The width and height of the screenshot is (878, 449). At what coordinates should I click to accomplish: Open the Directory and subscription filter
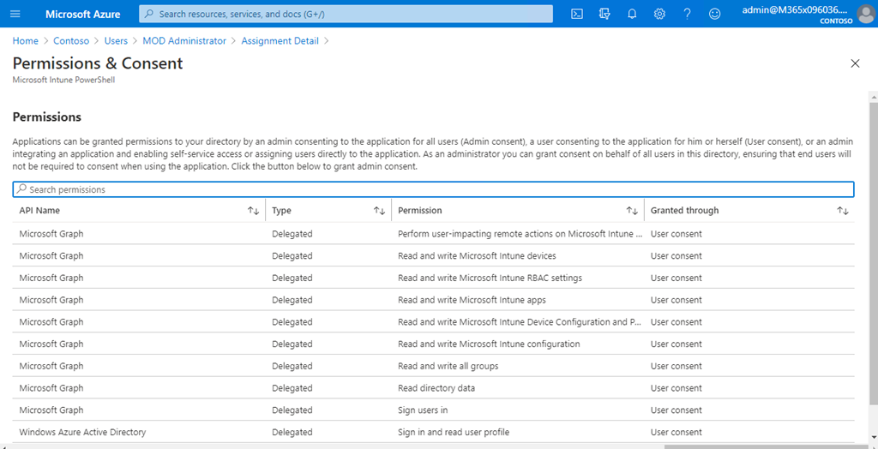pos(605,14)
